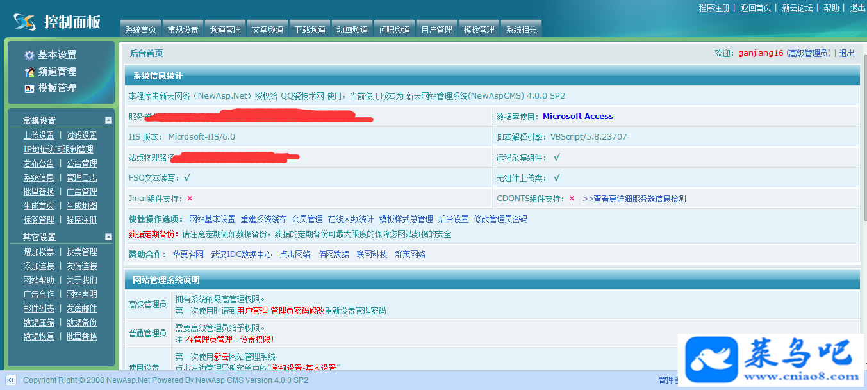The image size is (867, 390).
Task: Open the 文章频道 tab
Action: coord(267,29)
